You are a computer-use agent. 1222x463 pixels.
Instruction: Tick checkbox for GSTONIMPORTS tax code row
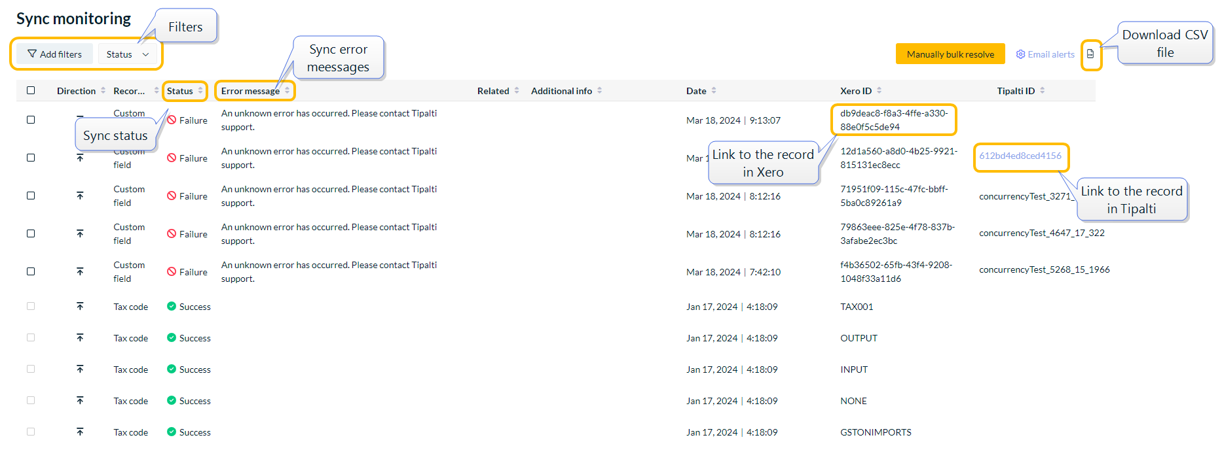(31, 432)
